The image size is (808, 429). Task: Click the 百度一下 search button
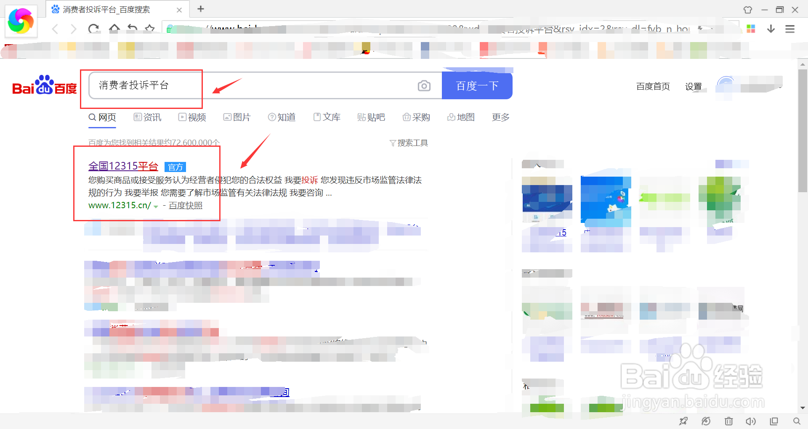(477, 85)
